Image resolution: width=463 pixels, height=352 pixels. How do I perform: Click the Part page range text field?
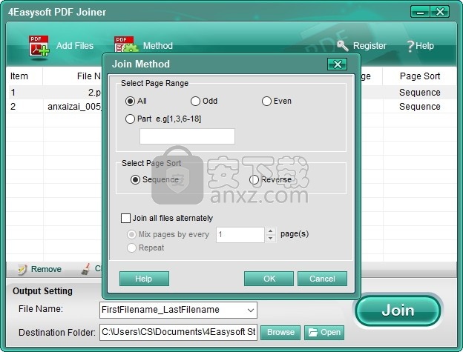click(x=187, y=136)
